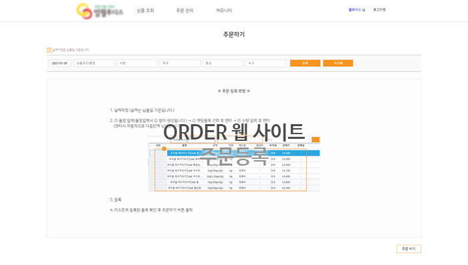Click the instructional product list screenshot
This screenshot has height=265, width=468.
[234, 164]
